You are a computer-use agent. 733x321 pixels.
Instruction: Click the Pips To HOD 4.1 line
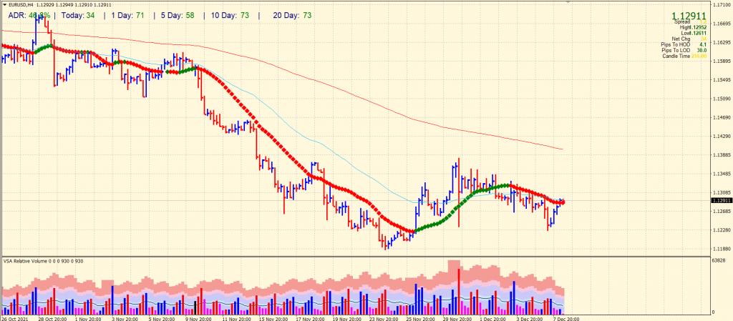click(x=684, y=44)
